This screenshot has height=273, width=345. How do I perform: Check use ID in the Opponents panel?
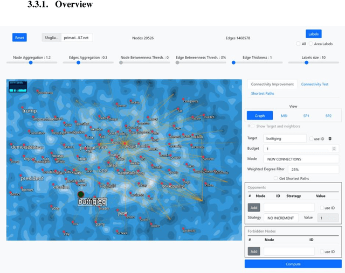[x=322, y=208]
